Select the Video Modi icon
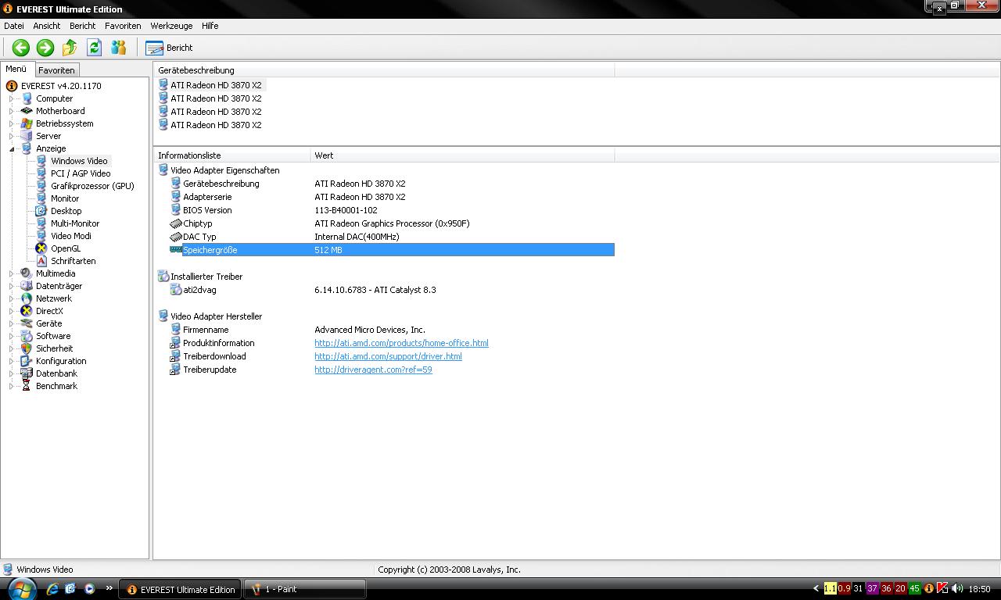This screenshot has height=600, width=1001. tap(41, 236)
